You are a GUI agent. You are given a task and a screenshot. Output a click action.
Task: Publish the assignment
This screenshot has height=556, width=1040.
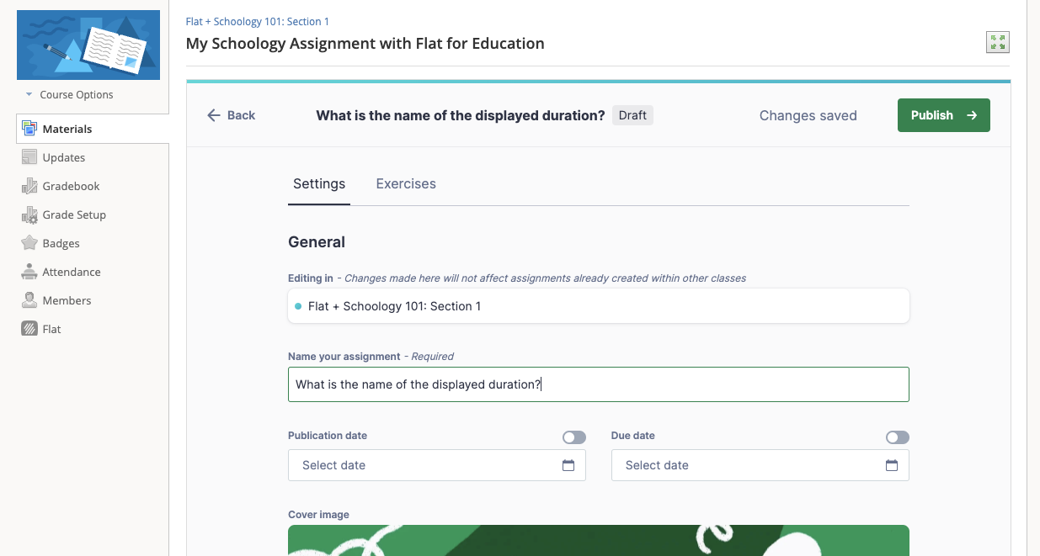[943, 115]
